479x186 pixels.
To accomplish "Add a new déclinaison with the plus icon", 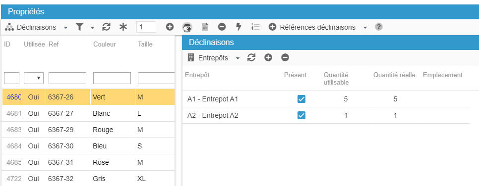I will pyautogui.click(x=170, y=27).
